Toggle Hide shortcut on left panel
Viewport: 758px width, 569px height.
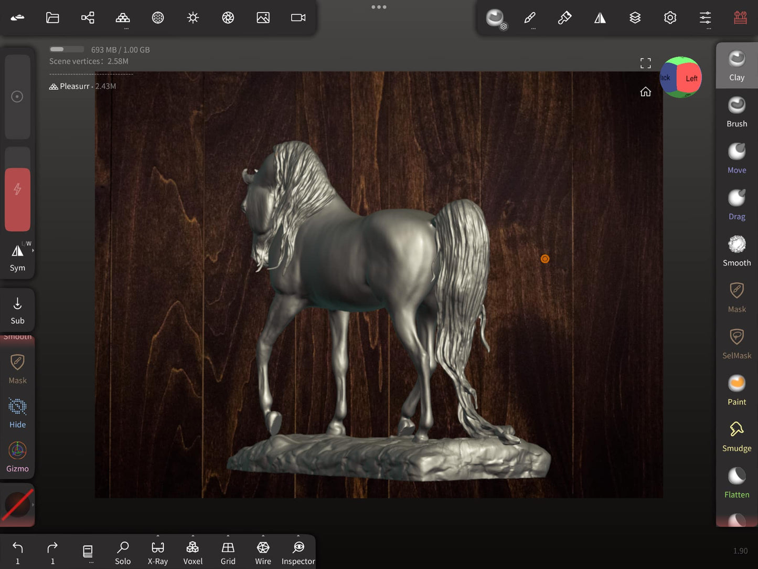(x=17, y=413)
